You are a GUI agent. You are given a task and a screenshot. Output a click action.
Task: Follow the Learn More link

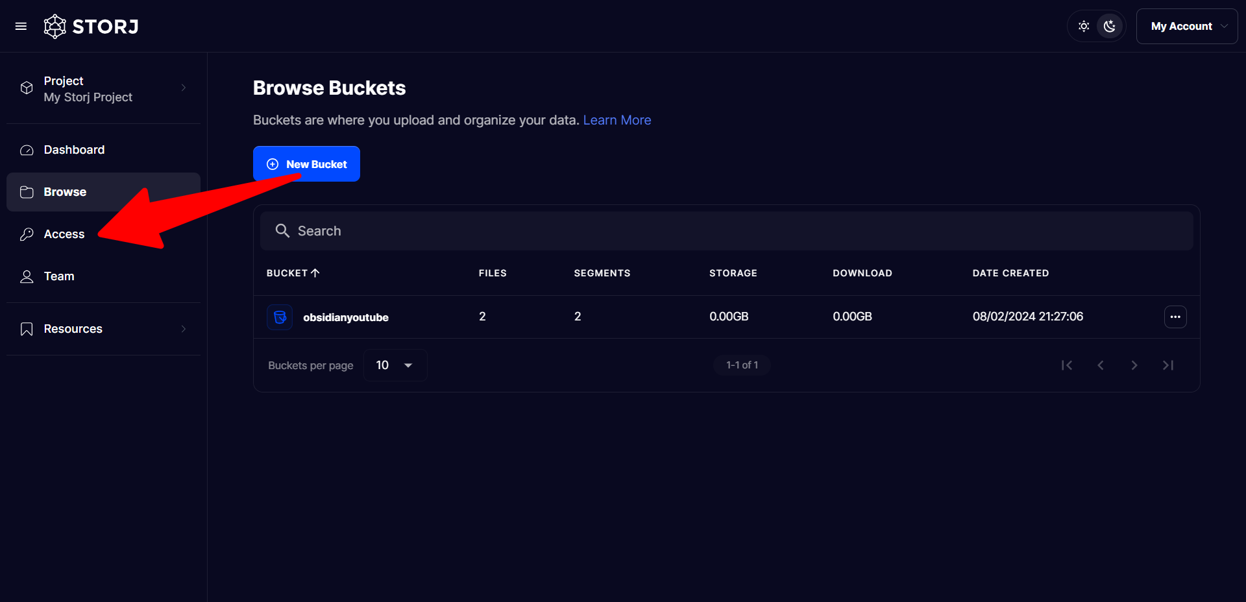617,120
